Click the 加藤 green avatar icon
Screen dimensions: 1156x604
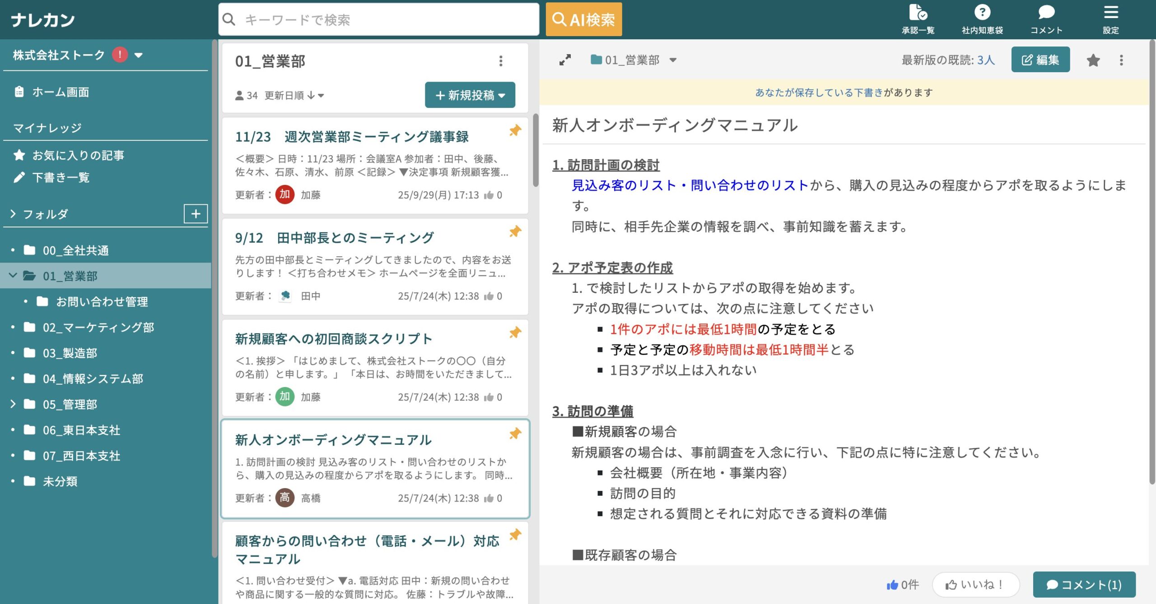285,397
